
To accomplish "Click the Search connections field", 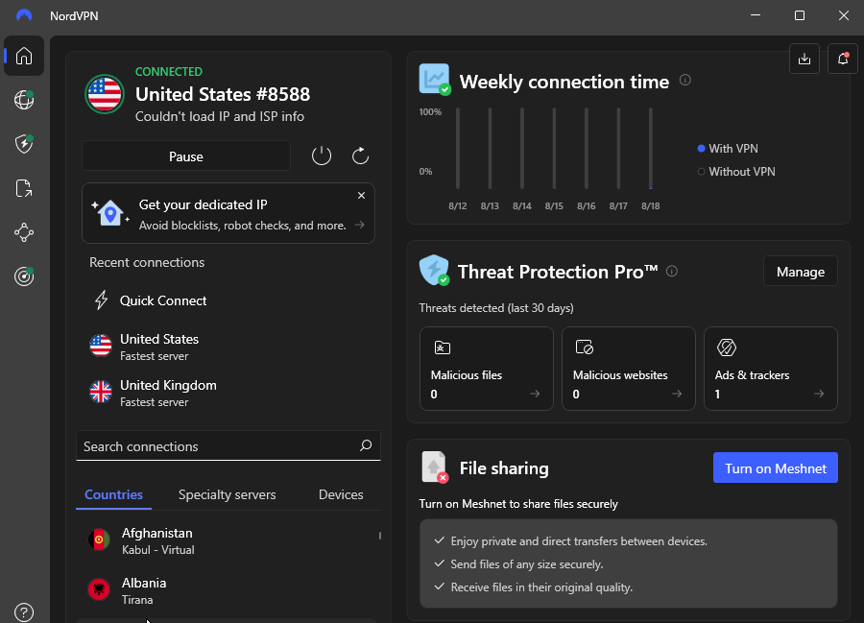I will [x=216, y=446].
